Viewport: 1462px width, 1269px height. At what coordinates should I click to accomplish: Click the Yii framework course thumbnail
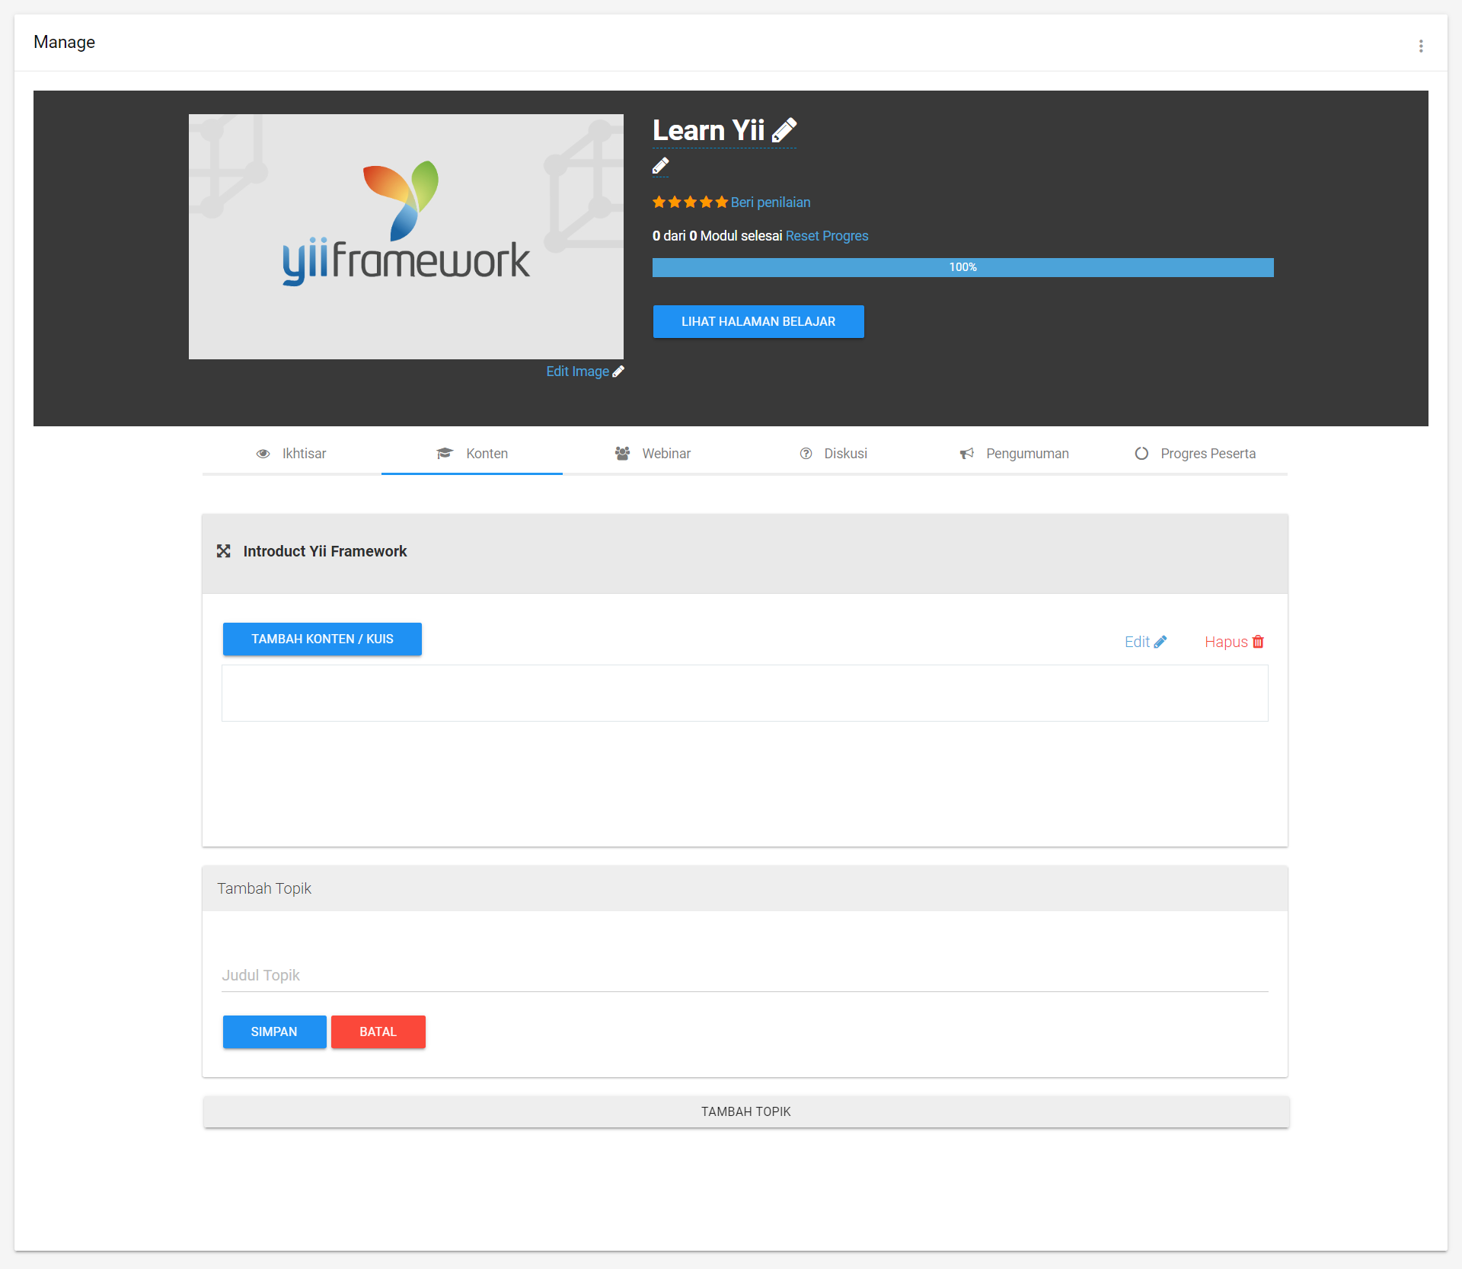[x=406, y=237]
